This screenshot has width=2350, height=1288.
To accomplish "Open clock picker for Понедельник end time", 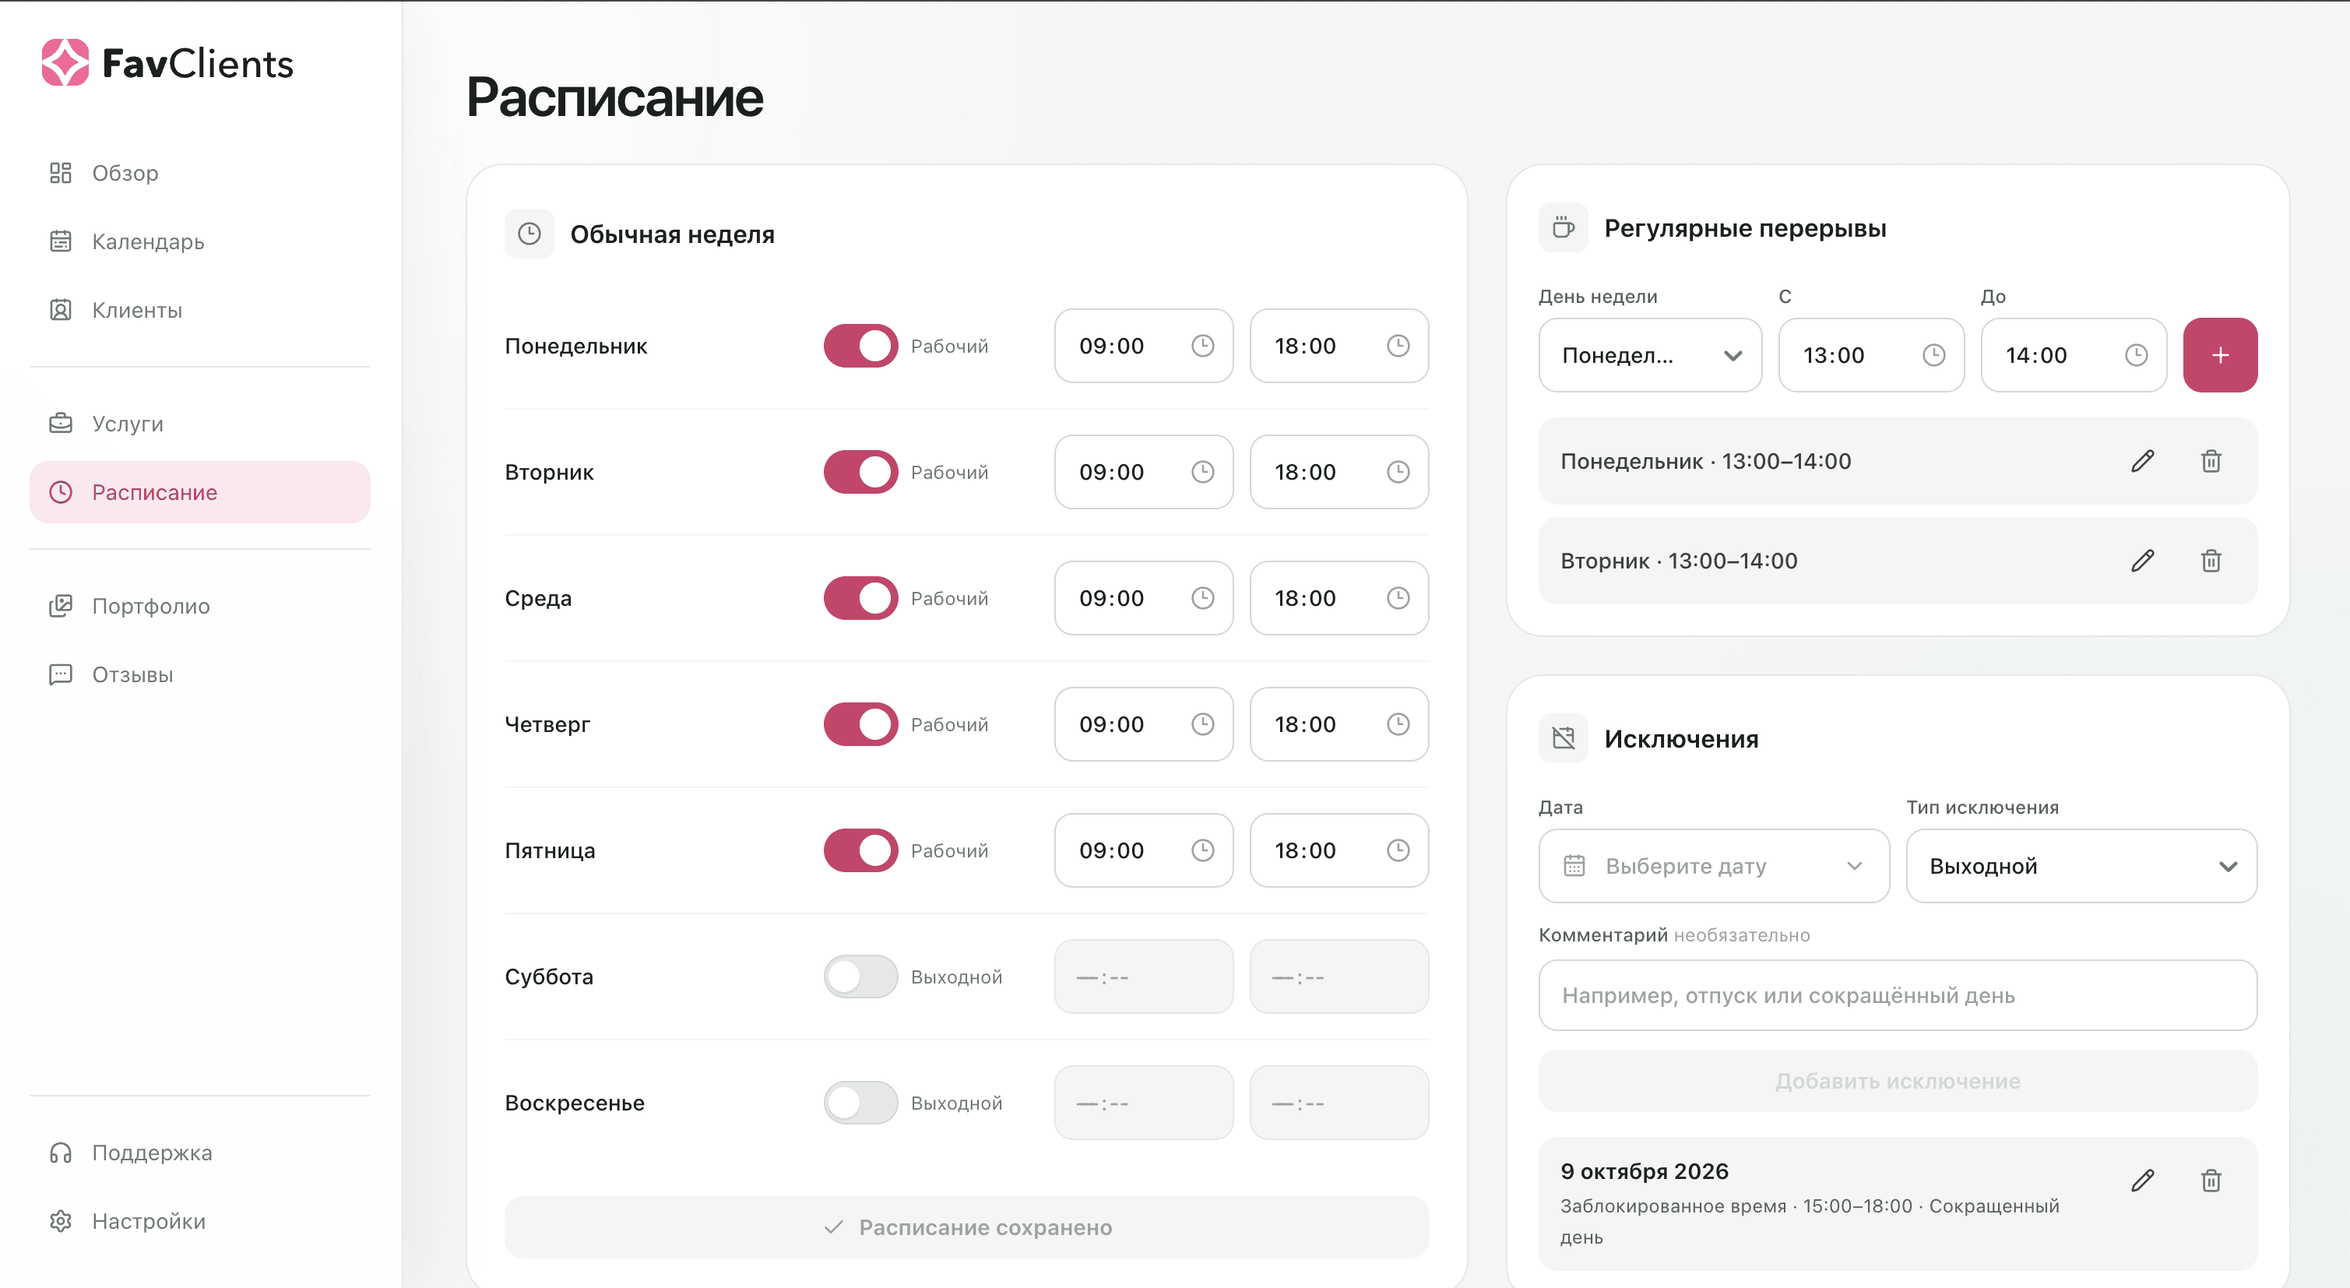I will pos(1398,346).
